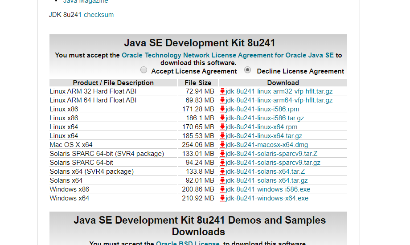Click the 133.8 MB file size

point(200,171)
